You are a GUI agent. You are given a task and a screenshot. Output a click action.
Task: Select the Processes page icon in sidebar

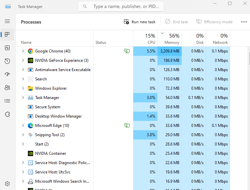click(x=7, y=35)
